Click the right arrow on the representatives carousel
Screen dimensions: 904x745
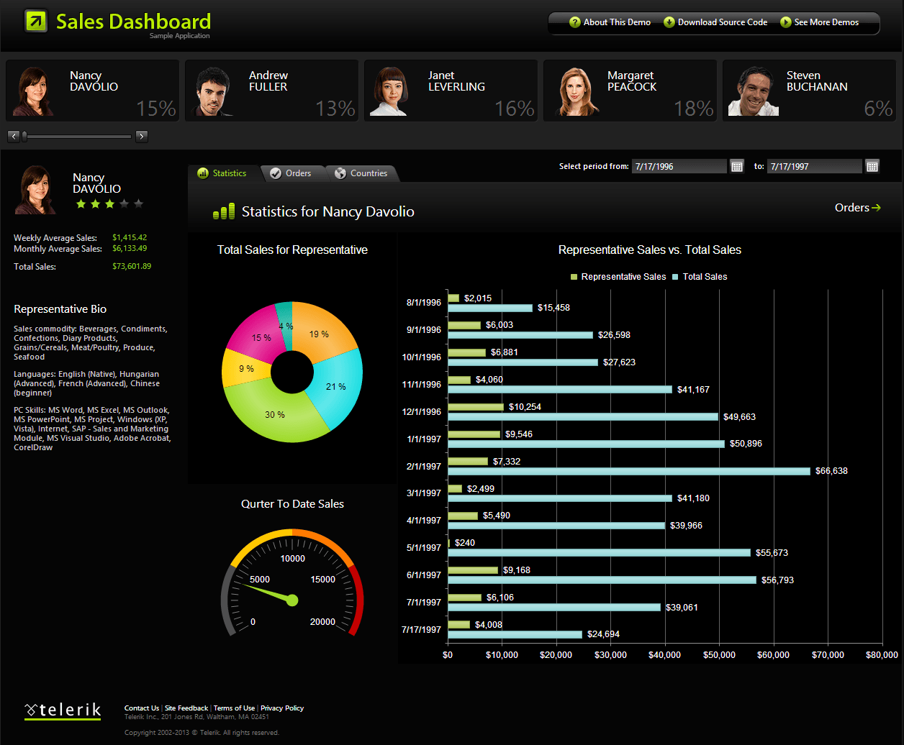141,136
